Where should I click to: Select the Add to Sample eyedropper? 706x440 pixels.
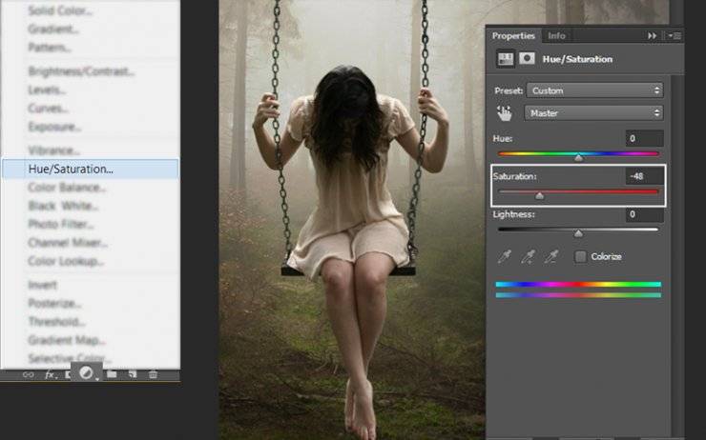(x=528, y=256)
